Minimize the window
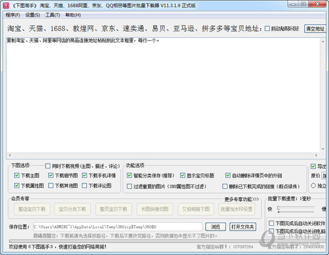Image resolution: width=329 pixels, height=255 pixels. (293, 4)
